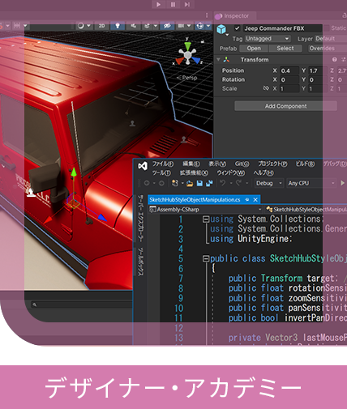Toggle the scene gizmo rotation lock icon
The image size is (347, 409).
(202, 41)
